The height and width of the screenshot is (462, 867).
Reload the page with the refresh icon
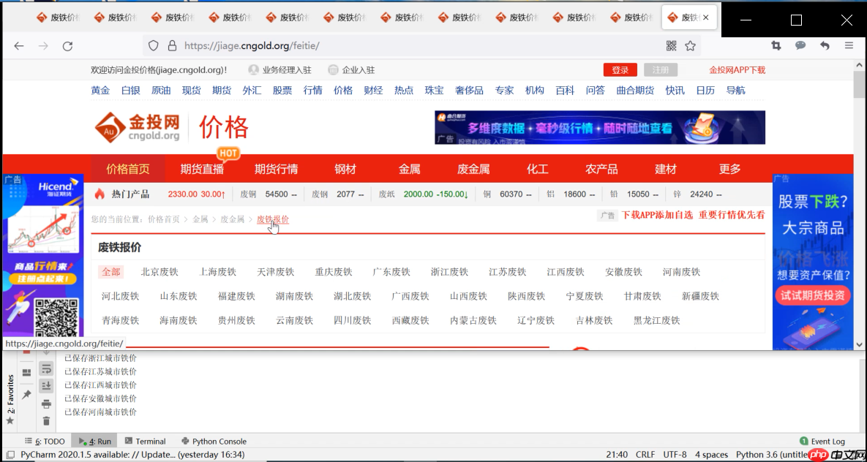[x=67, y=45]
